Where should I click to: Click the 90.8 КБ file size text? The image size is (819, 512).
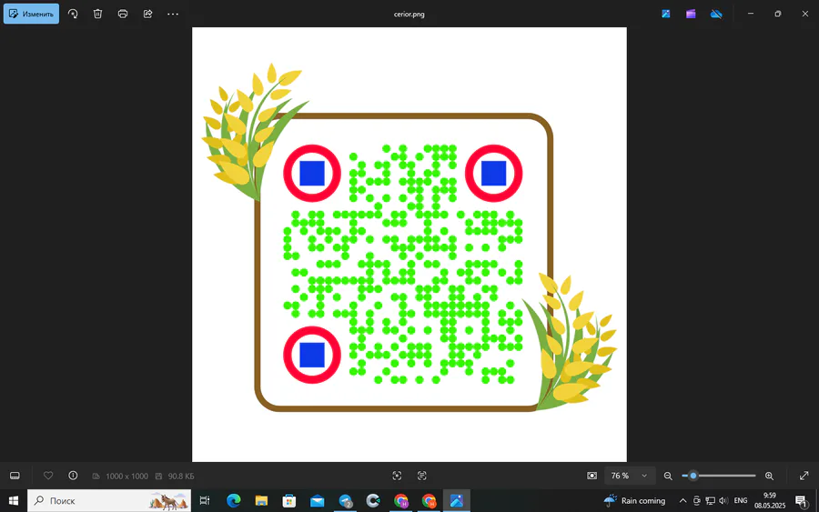181,476
